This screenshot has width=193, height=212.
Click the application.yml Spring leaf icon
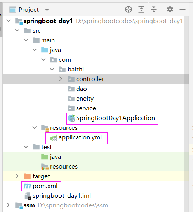pyautogui.click(x=54, y=138)
